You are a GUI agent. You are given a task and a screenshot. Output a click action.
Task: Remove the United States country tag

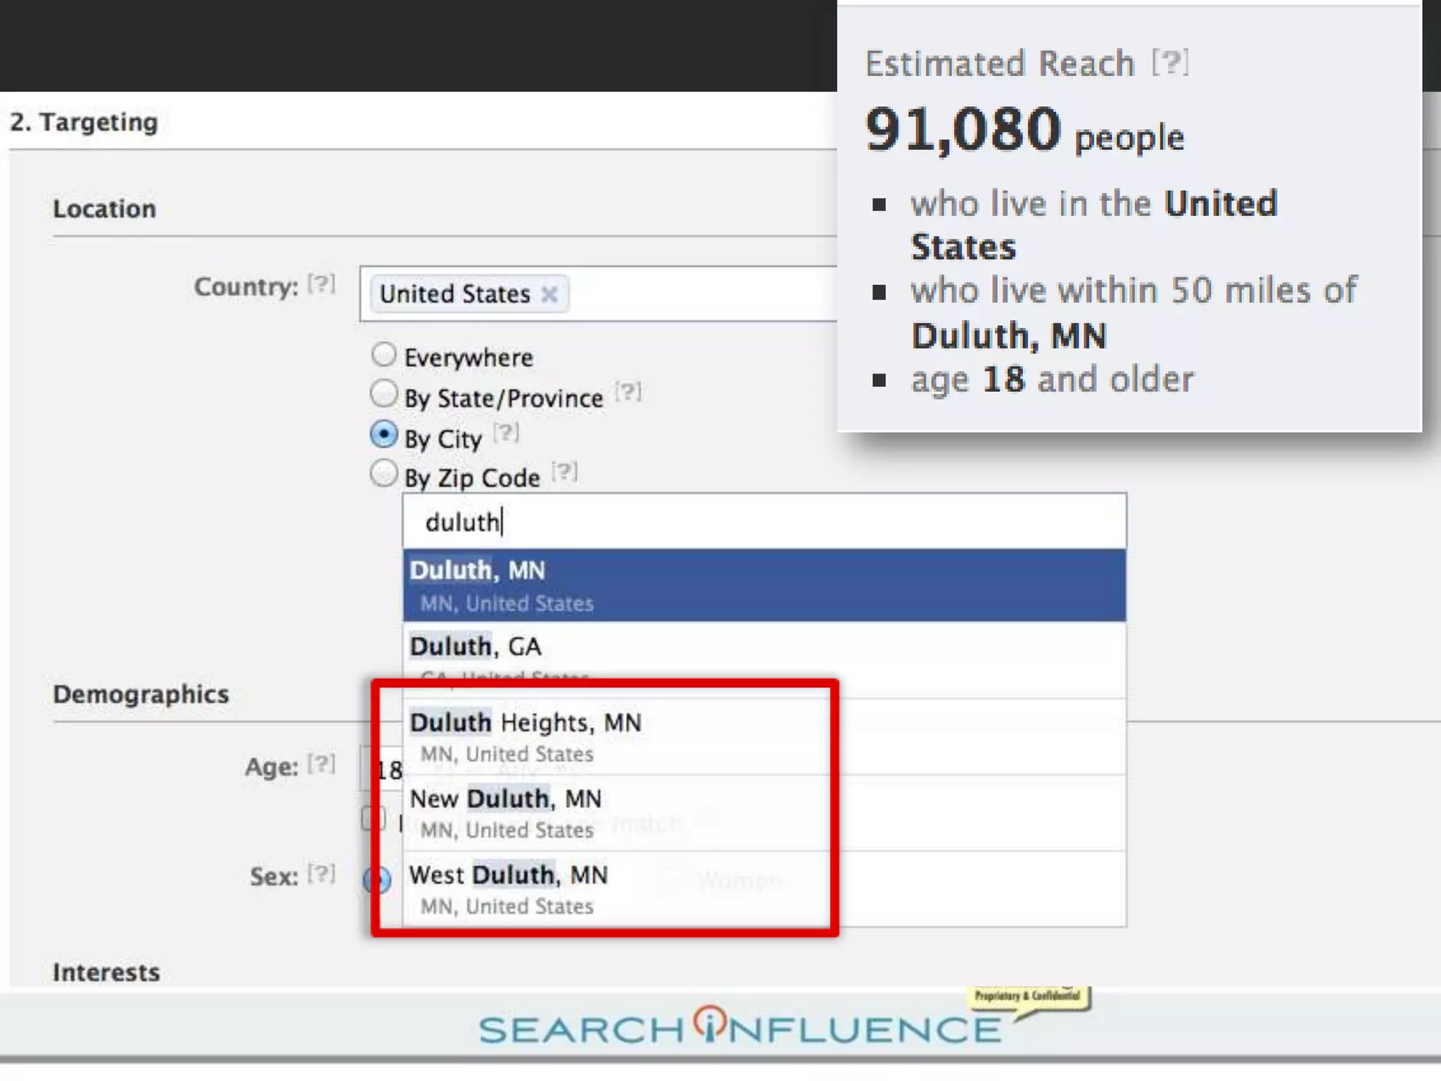tap(550, 294)
